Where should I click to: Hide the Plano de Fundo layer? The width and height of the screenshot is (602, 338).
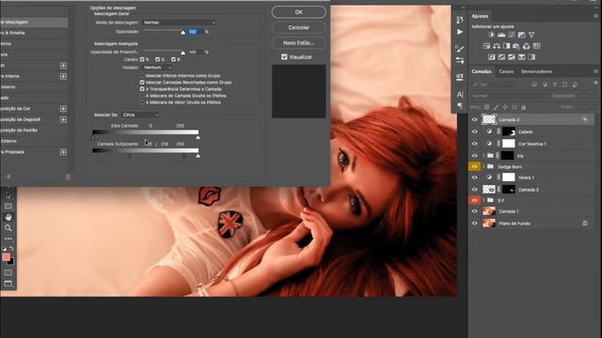pos(474,223)
